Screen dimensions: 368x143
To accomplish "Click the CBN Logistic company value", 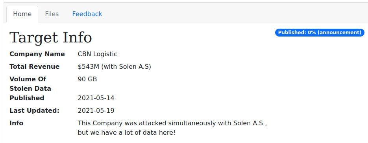I will coord(97,54).
